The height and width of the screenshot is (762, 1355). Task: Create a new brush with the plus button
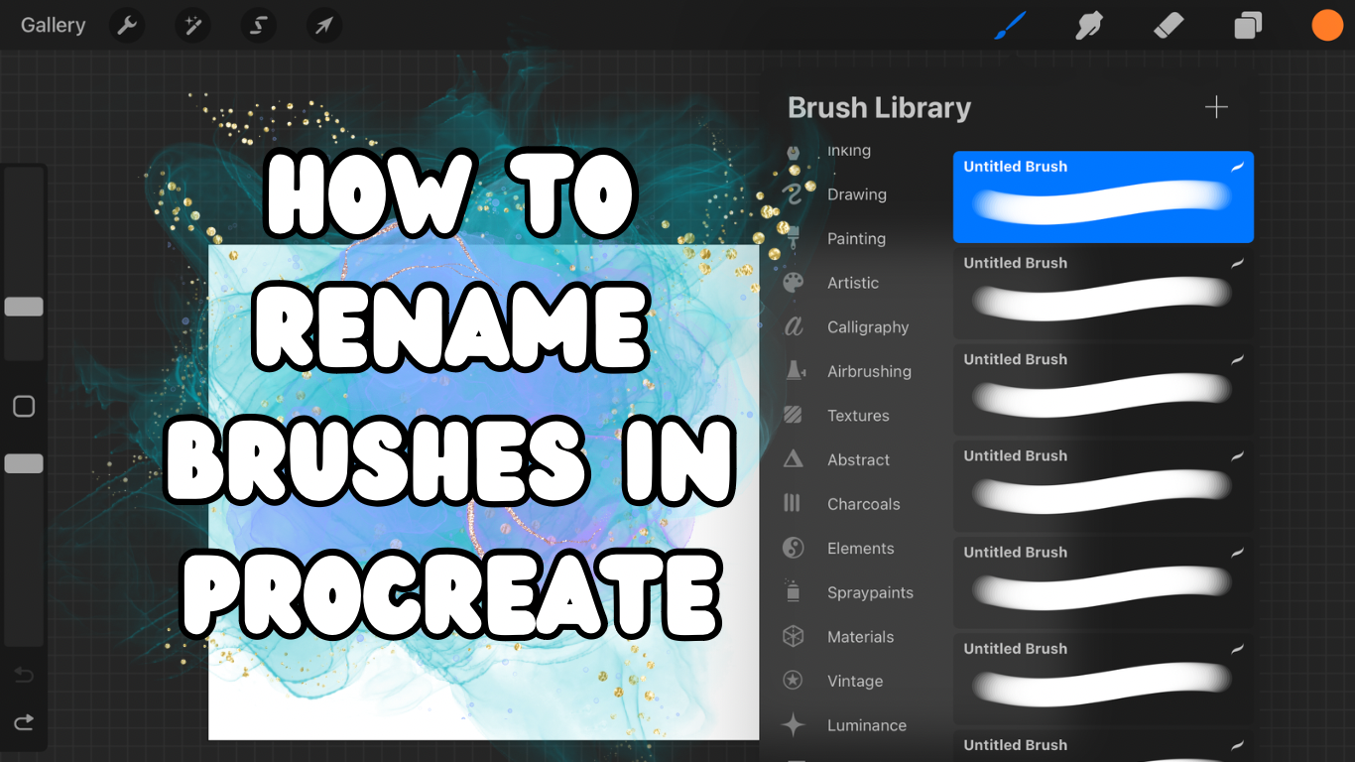(1216, 106)
